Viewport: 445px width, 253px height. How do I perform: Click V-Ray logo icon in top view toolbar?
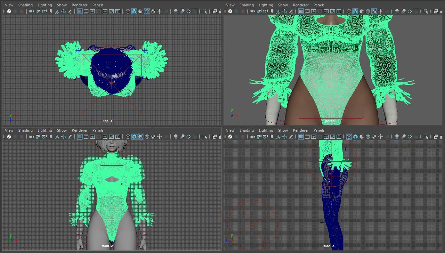pos(9,11)
